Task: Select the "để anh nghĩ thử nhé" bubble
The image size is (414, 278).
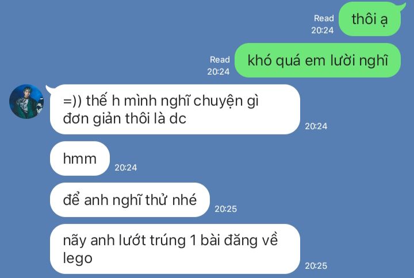Action: pos(129,200)
